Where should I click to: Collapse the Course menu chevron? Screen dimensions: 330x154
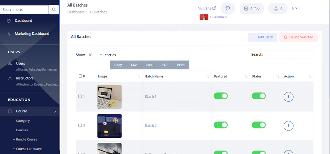(55, 112)
